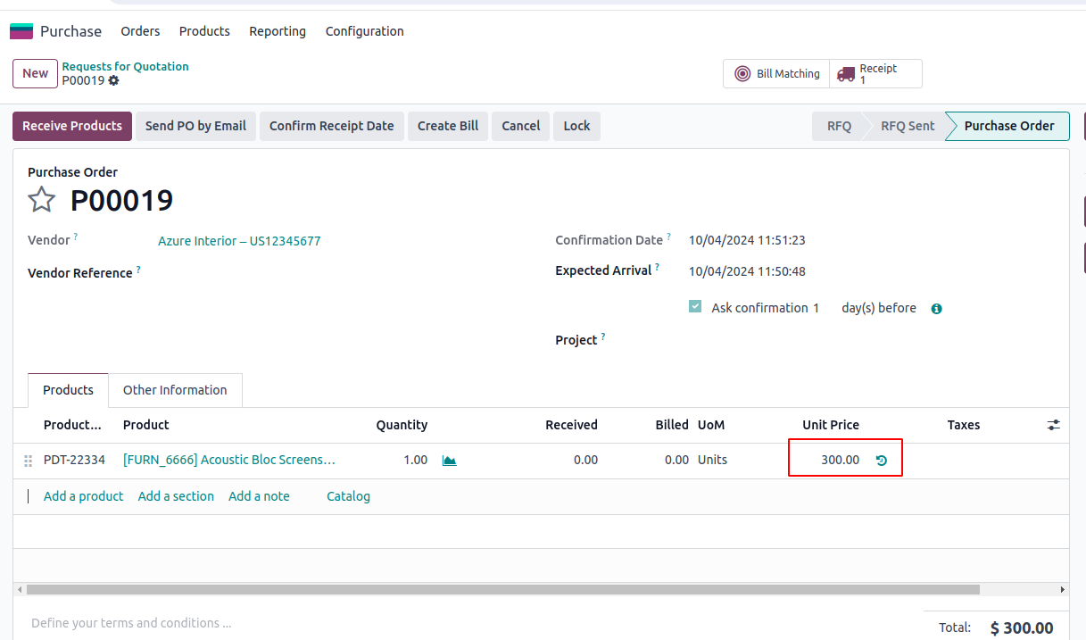Viewport: 1086px width, 640px height.
Task: Click the Unit Price value 300.00
Action: pyautogui.click(x=841, y=460)
